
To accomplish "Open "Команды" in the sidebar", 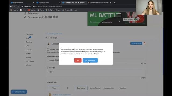I will [29, 50].
